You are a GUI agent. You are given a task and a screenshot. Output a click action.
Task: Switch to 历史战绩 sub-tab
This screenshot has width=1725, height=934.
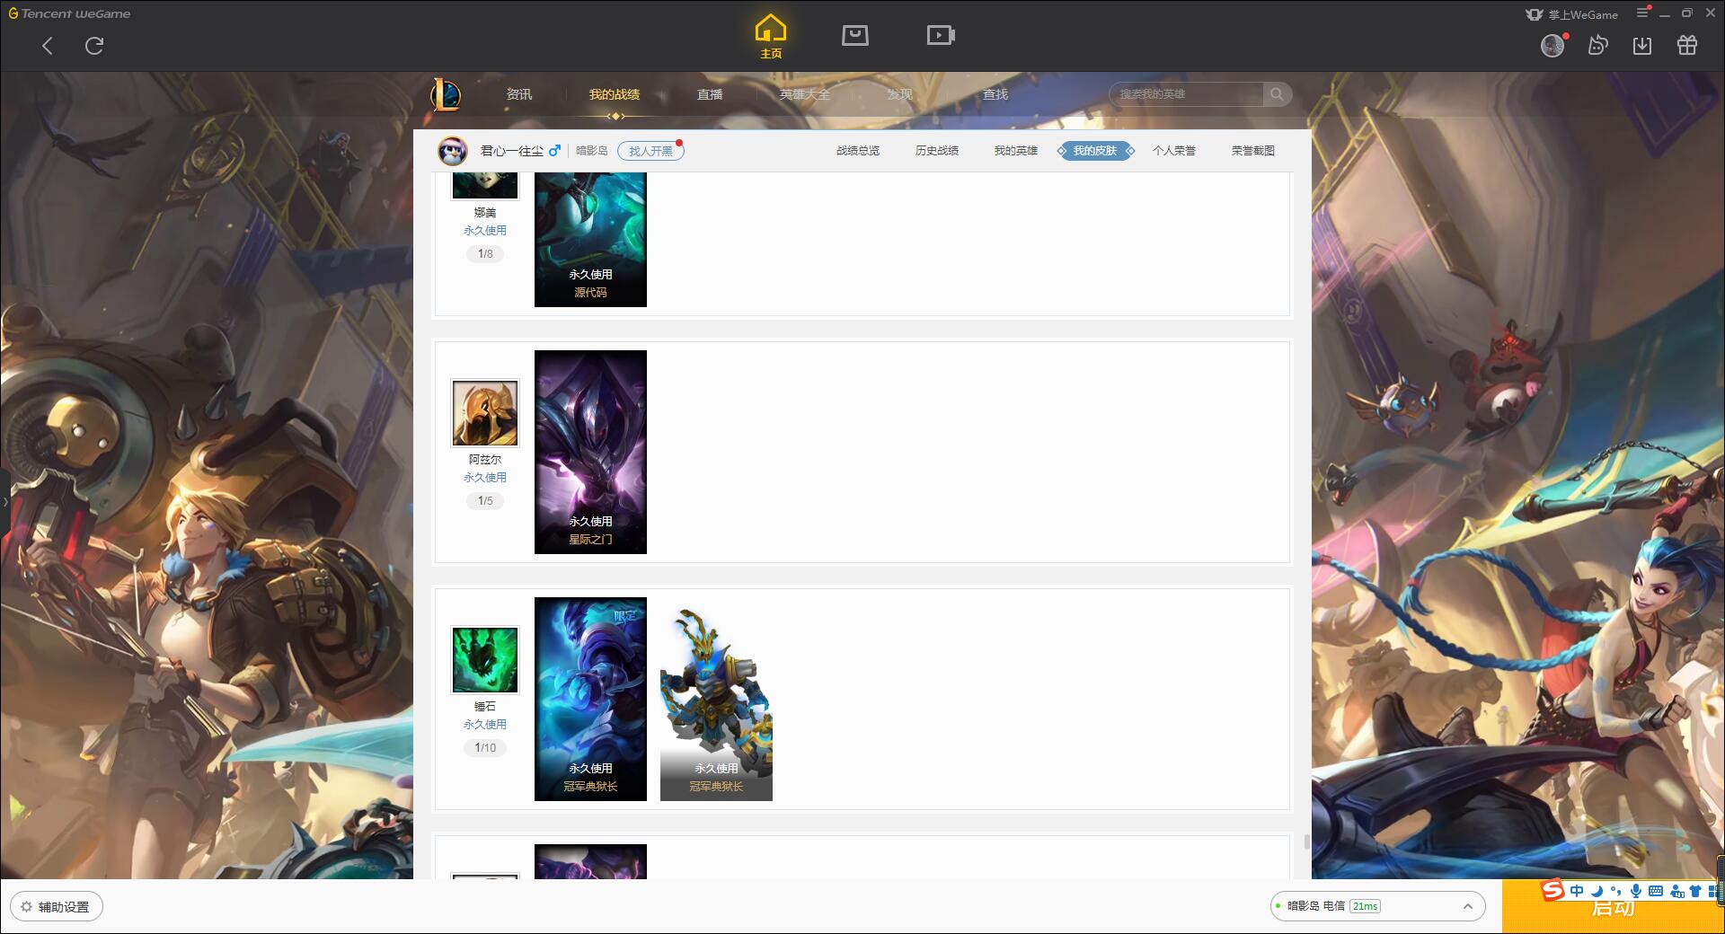[937, 151]
